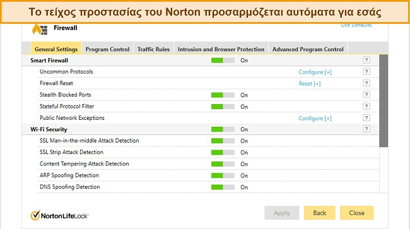Click the Close button
410x229 pixels.
point(356,213)
